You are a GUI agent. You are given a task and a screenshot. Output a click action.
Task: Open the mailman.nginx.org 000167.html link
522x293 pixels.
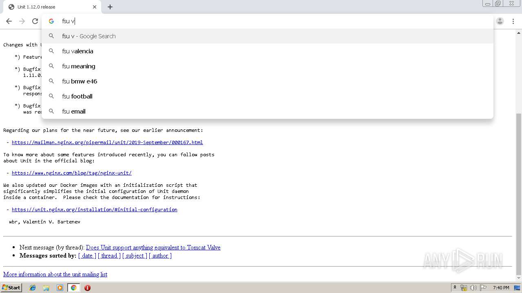[x=107, y=142]
